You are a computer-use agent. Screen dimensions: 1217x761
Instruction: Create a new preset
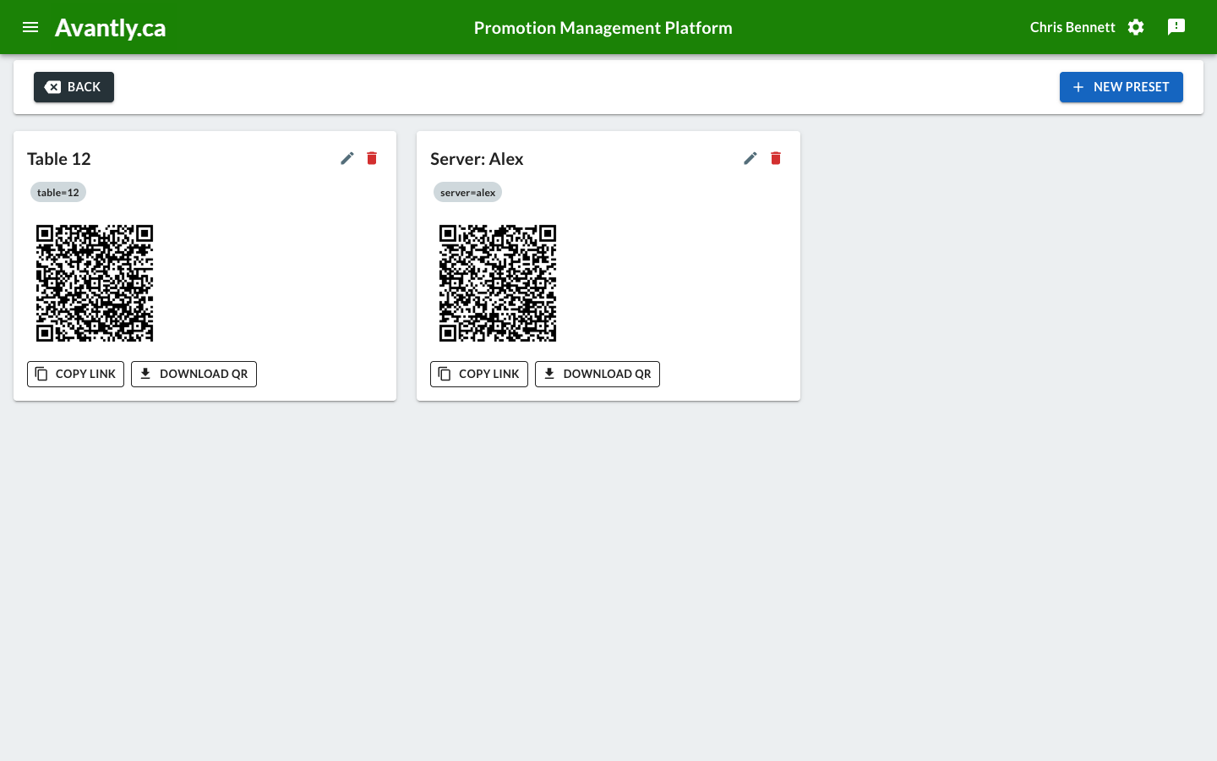(1121, 87)
